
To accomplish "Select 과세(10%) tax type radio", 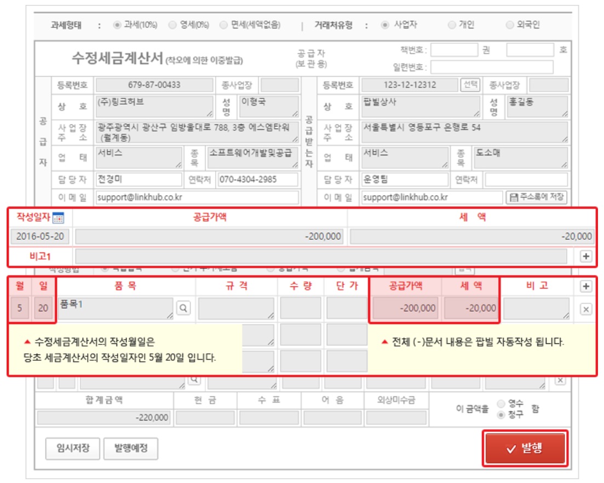I will click(117, 25).
